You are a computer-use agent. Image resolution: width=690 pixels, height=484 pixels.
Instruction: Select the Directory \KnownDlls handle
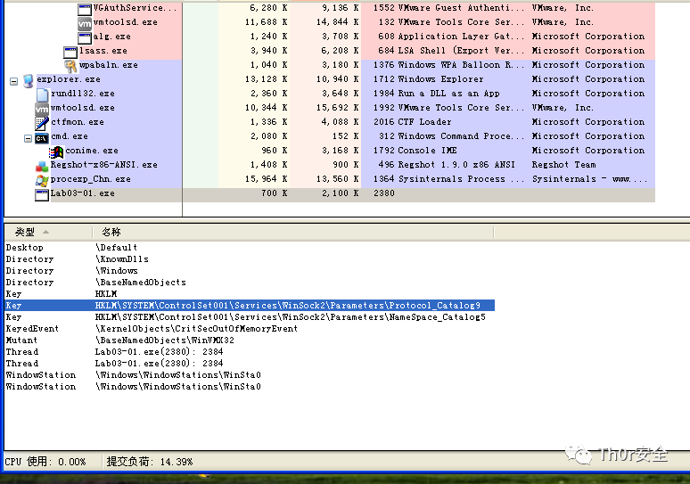[250, 259]
